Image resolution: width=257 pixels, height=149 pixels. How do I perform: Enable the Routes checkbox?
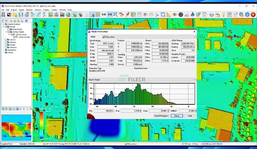point(6,45)
